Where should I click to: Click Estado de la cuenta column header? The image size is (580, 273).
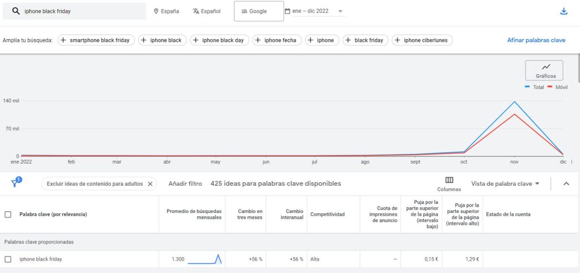[x=508, y=215]
